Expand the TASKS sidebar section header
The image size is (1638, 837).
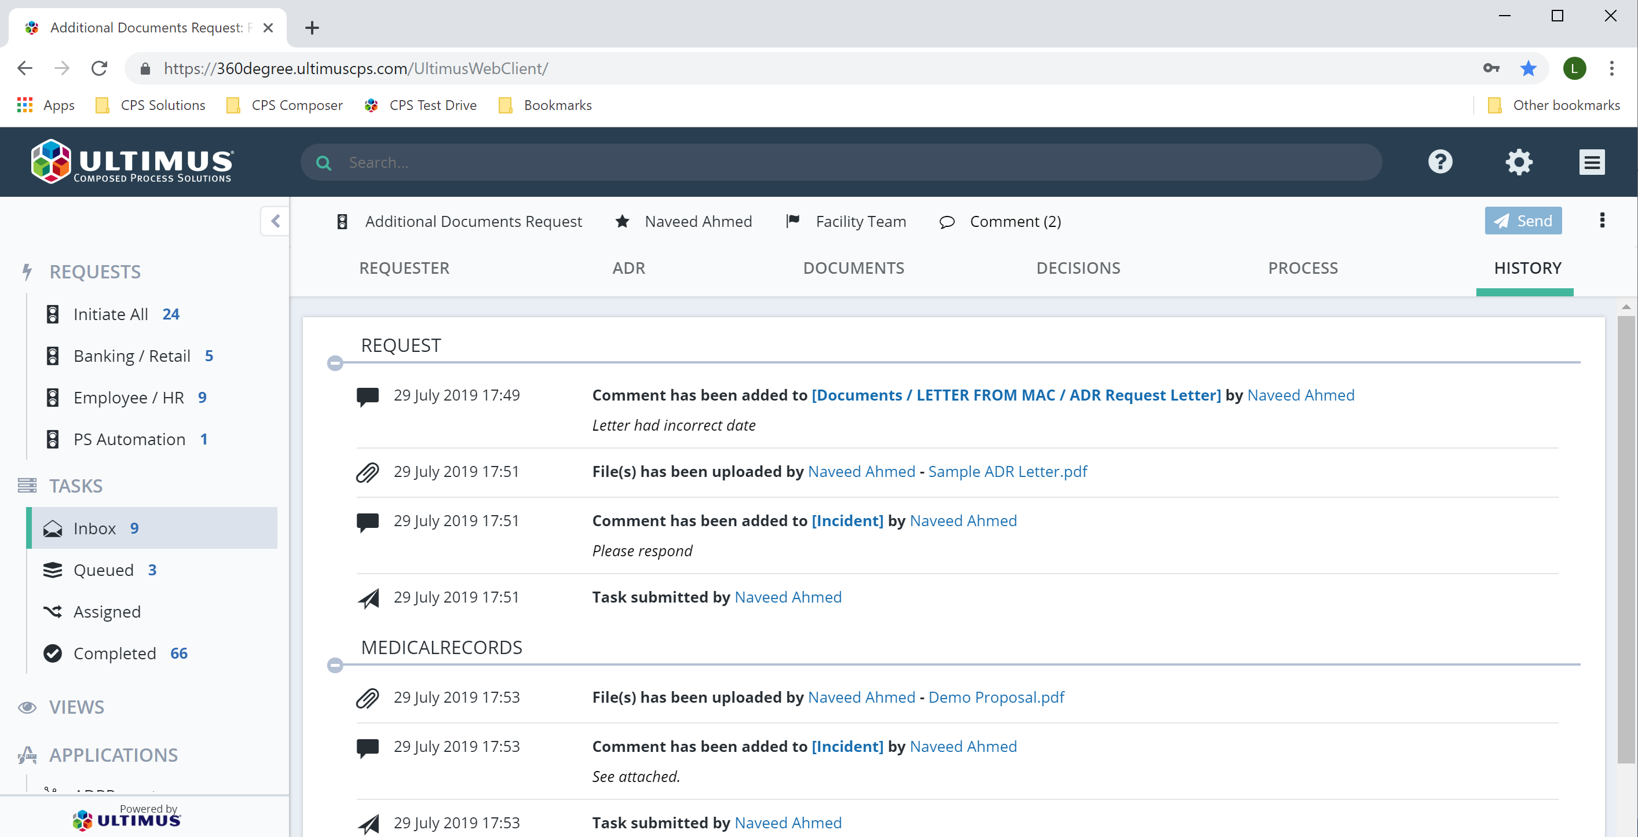click(x=76, y=486)
